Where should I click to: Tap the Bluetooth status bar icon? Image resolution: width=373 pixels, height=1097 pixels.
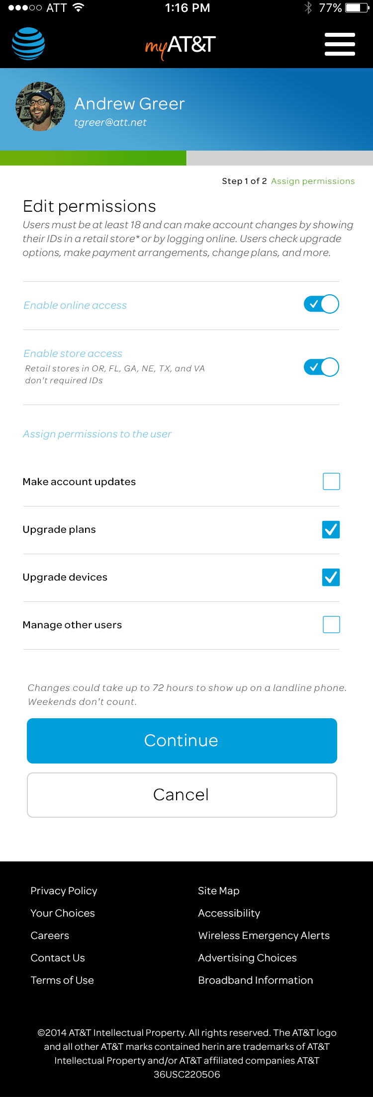(308, 7)
